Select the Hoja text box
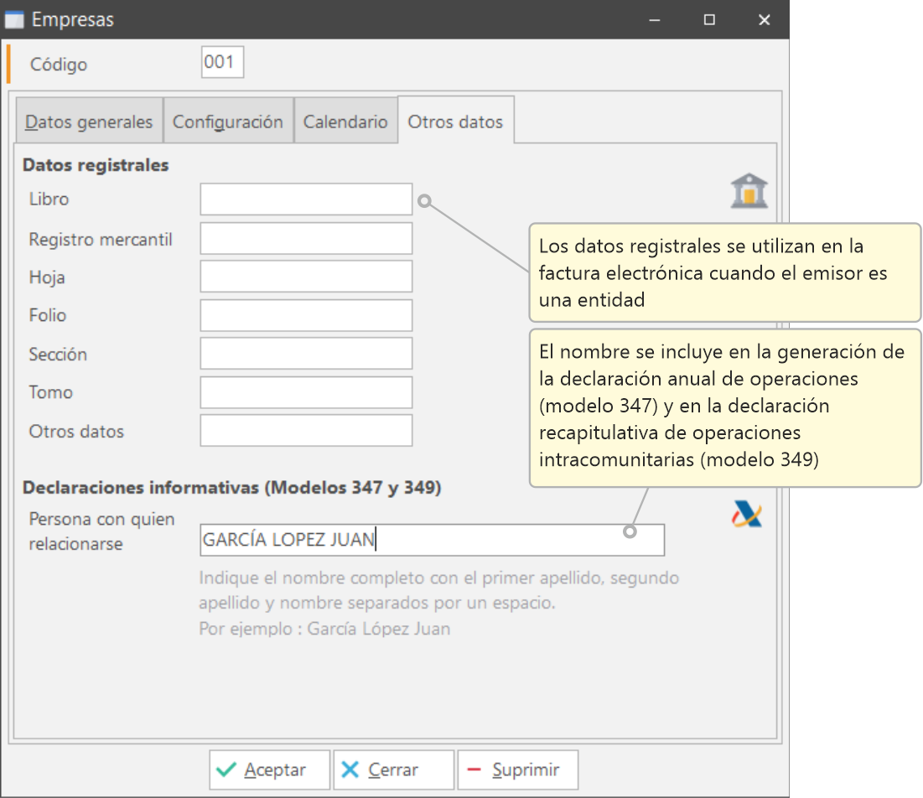 coord(306,277)
